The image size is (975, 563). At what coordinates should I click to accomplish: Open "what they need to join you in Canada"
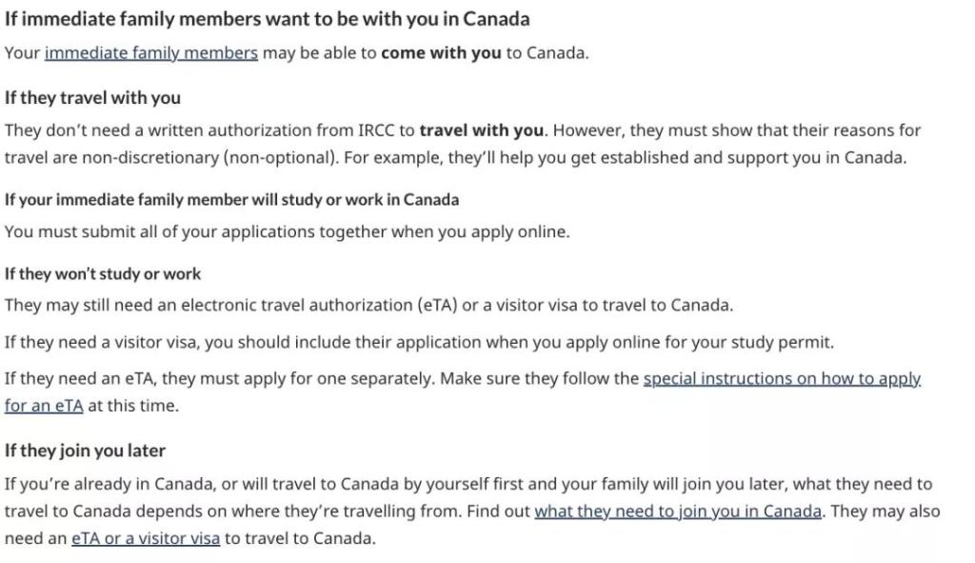point(677,511)
